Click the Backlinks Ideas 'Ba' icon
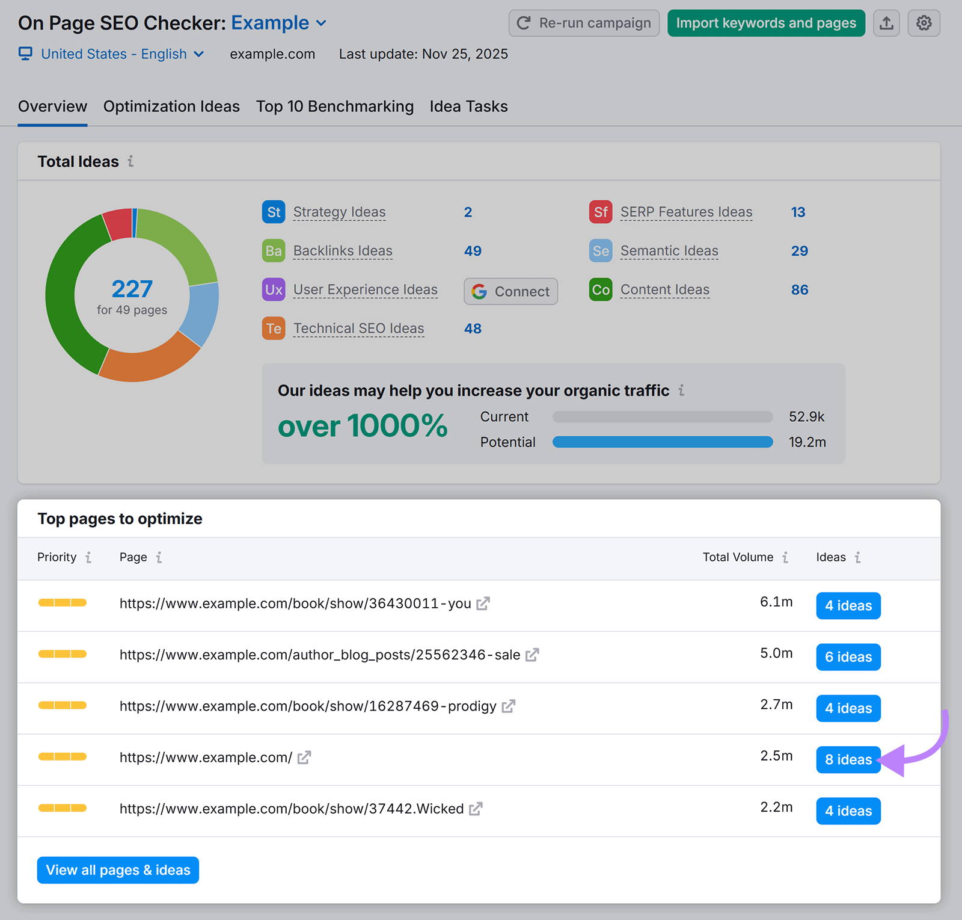 click(274, 251)
